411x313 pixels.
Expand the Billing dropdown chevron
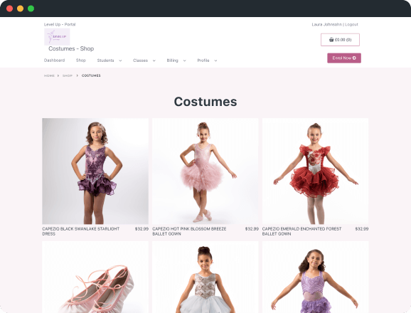185,60
